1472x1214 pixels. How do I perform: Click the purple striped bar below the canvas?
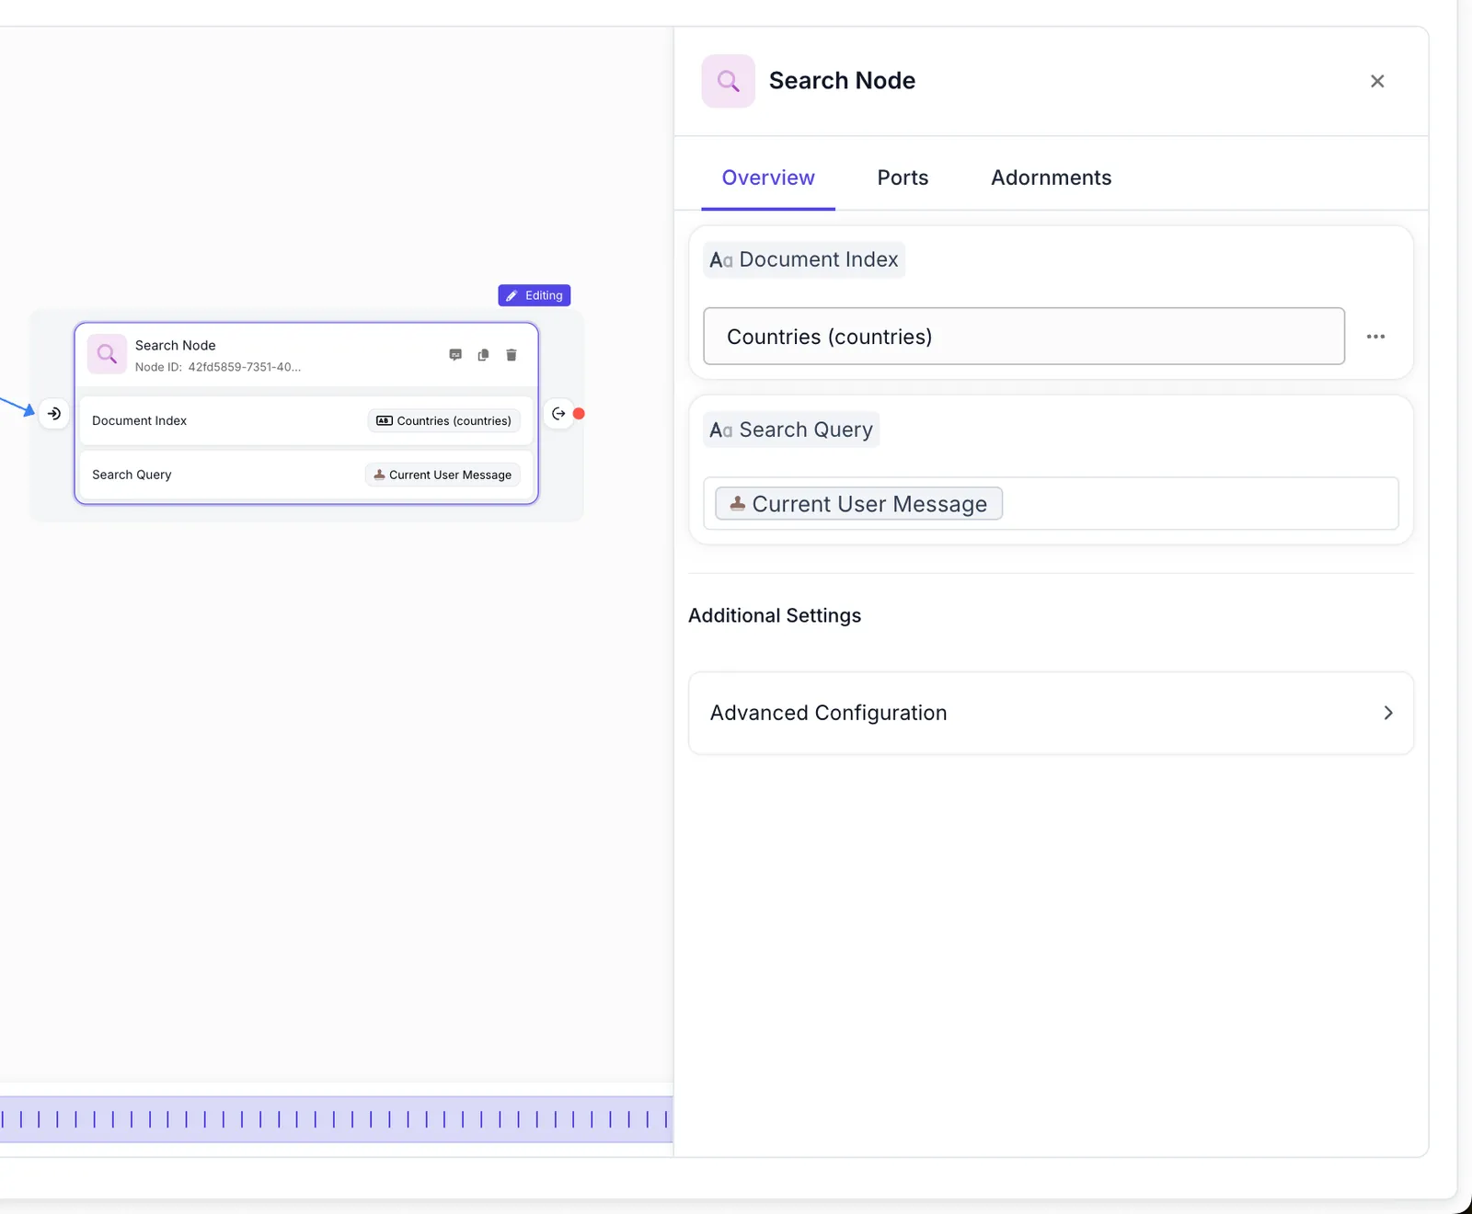(336, 1119)
